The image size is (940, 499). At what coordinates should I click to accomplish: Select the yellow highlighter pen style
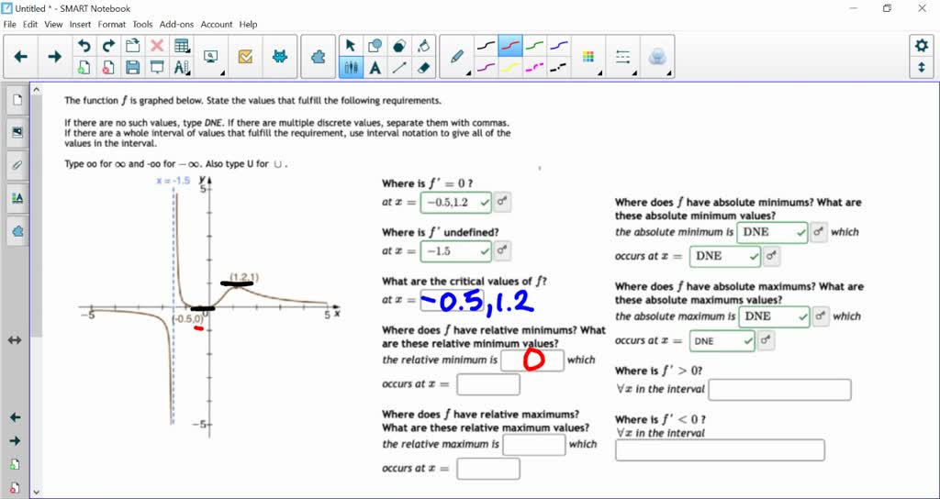(510, 68)
